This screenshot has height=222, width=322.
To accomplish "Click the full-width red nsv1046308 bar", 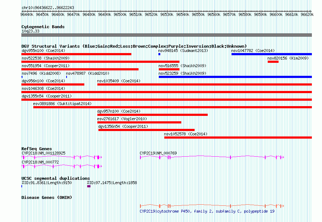I will coord(166,92).
